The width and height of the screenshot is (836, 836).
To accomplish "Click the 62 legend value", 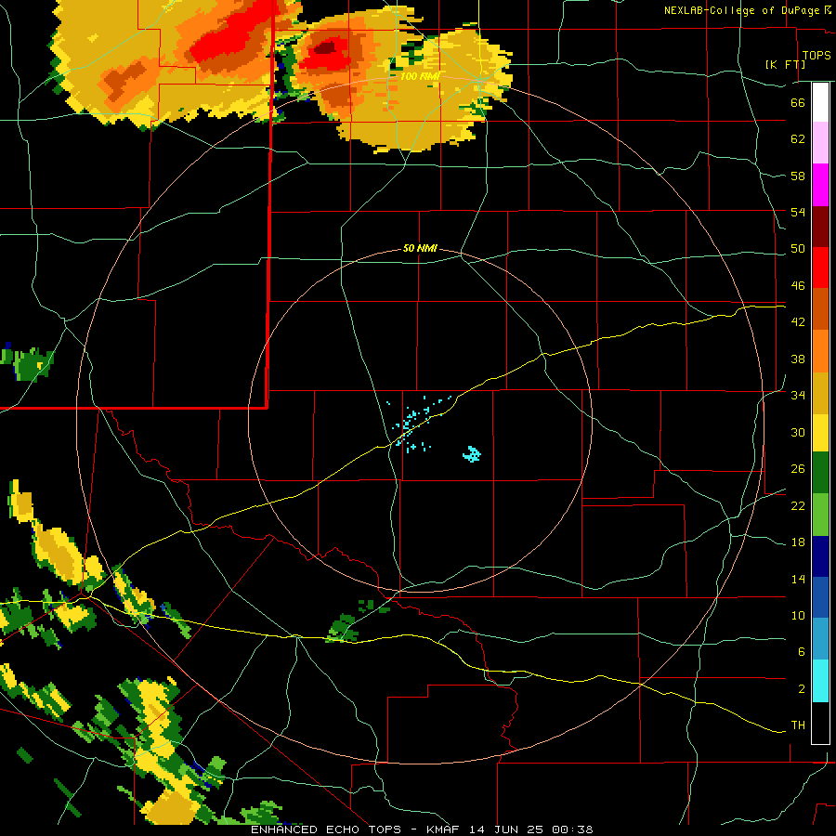I will click(x=798, y=139).
